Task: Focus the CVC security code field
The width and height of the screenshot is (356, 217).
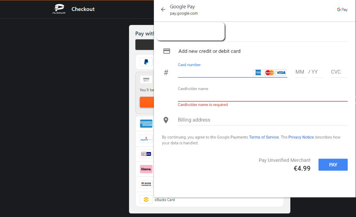Action: pyautogui.click(x=339, y=72)
